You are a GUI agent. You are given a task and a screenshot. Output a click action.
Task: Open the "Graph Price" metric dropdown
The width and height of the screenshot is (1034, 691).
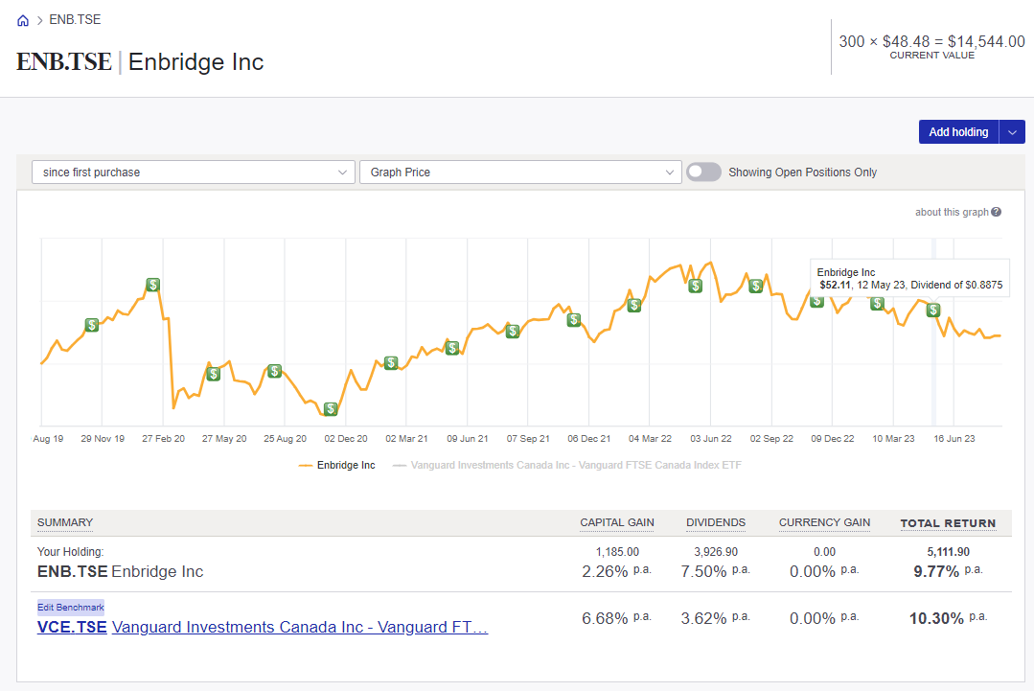(520, 172)
